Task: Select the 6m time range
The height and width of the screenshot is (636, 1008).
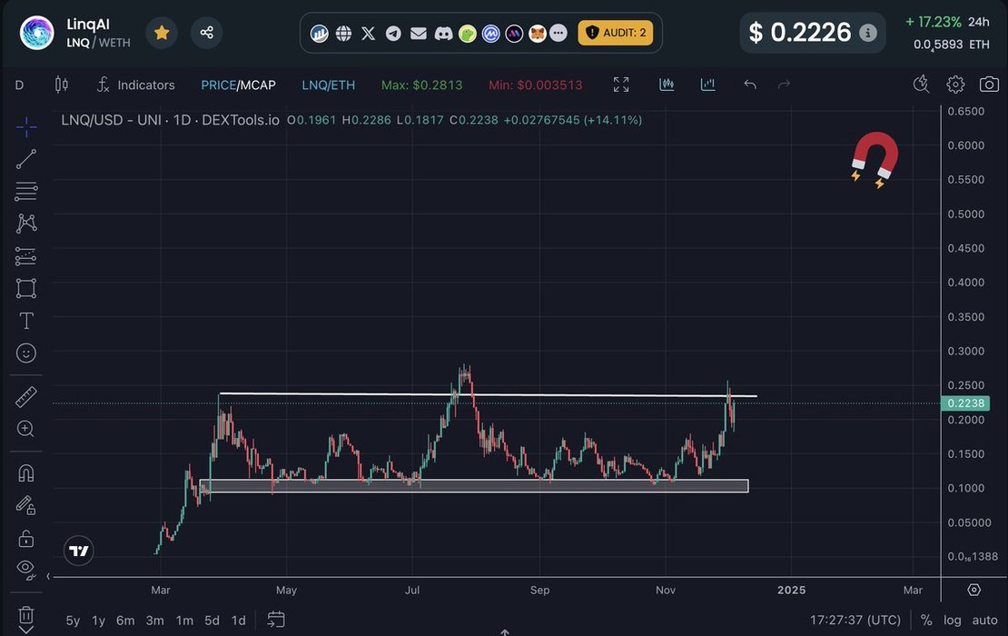Action: 125,621
